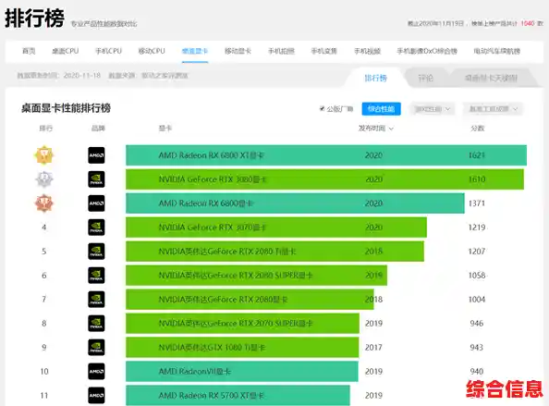Image resolution: width=549 pixels, height=406 pixels.
Task: Open the 手机拍照 nav tab
Action: click(x=281, y=51)
